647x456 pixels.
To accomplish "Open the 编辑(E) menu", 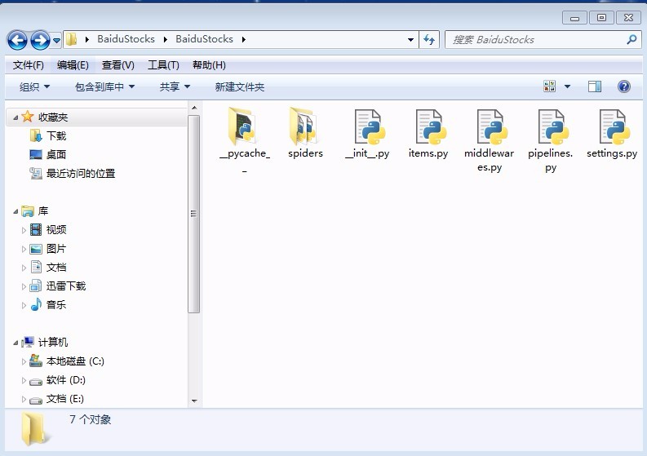I will click(73, 64).
